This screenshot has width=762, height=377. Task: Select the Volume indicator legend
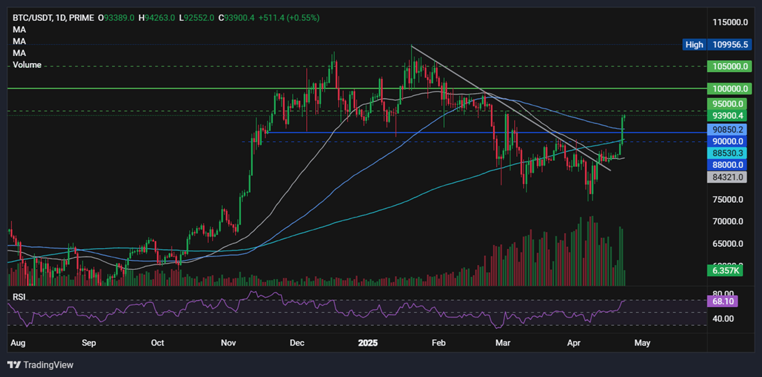(27, 64)
